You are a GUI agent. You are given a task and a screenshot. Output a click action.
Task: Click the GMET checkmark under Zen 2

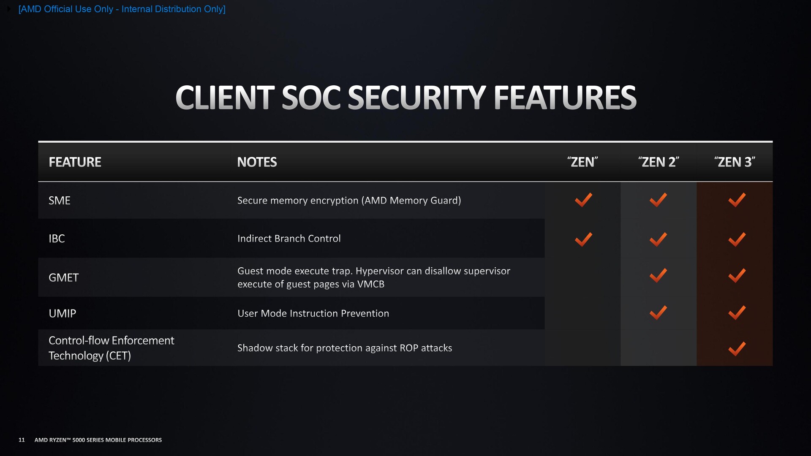coord(658,275)
